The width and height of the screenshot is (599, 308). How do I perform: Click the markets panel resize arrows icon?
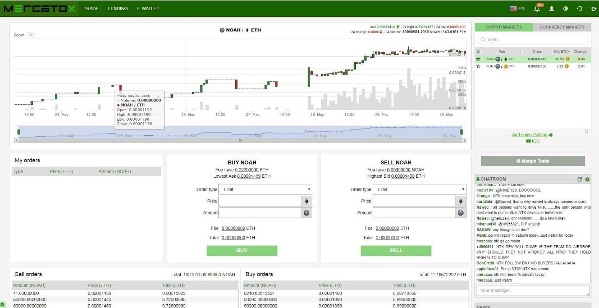tap(586, 132)
